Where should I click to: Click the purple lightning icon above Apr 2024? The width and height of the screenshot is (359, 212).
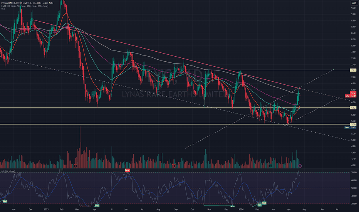tap(300, 166)
